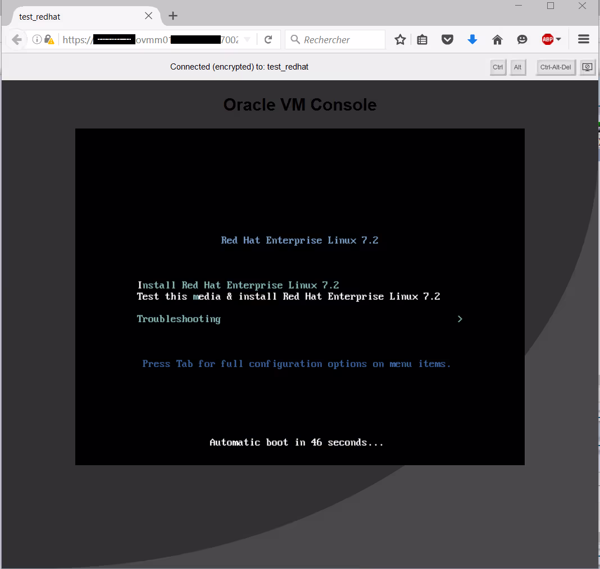
Task: Toggle the Ctrl key button
Action: pos(498,67)
